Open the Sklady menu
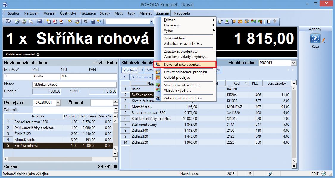The width and height of the screenshot is (335, 178). click(105, 13)
